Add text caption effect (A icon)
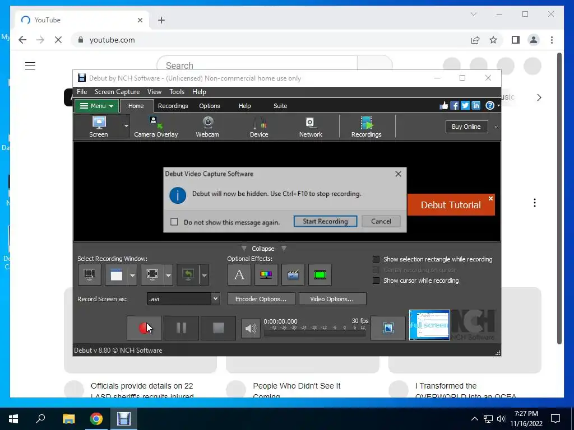This screenshot has width=574, height=430. tap(239, 274)
